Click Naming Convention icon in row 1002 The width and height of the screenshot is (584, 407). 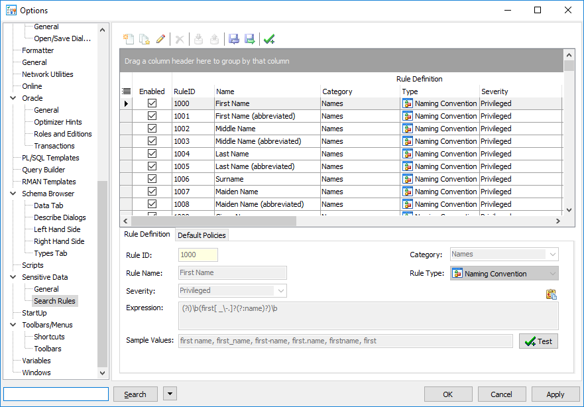(x=408, y=129)
